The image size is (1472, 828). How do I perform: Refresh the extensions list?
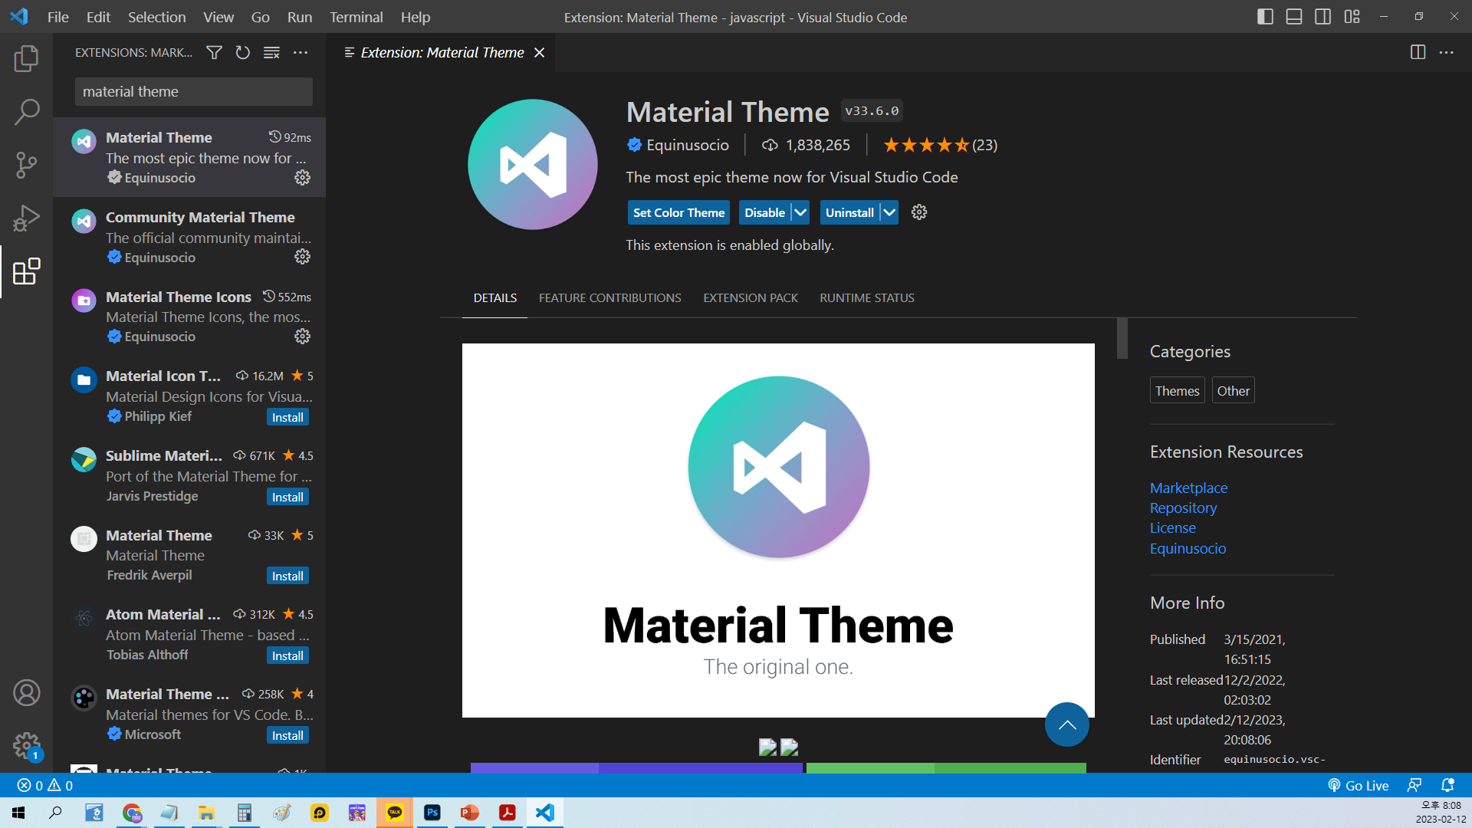tap(243, 52)
